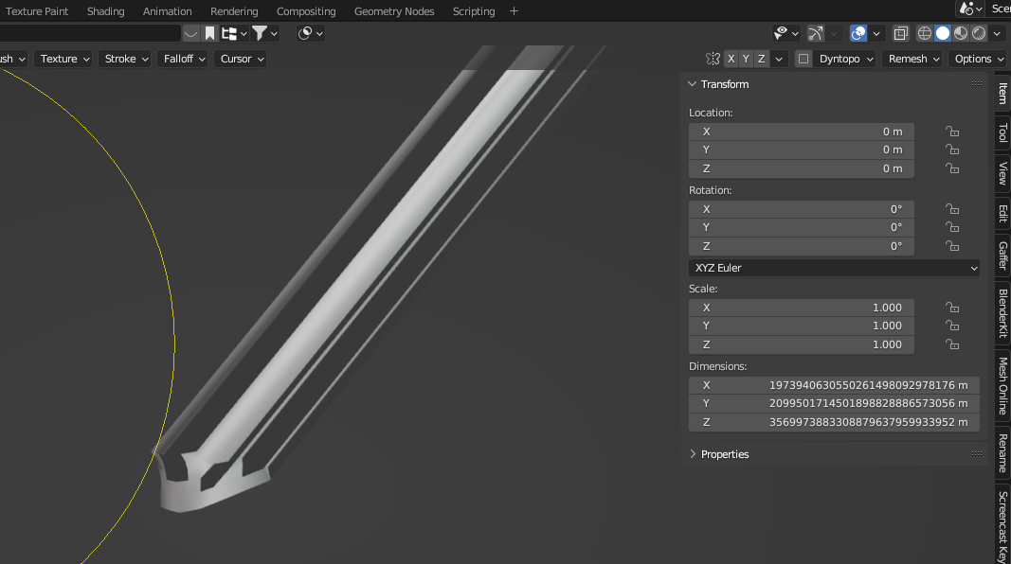Image resolution: width=1011 pixels, height=564 pixels.
Task: Click the Location X field
Action: click(801, 132)
